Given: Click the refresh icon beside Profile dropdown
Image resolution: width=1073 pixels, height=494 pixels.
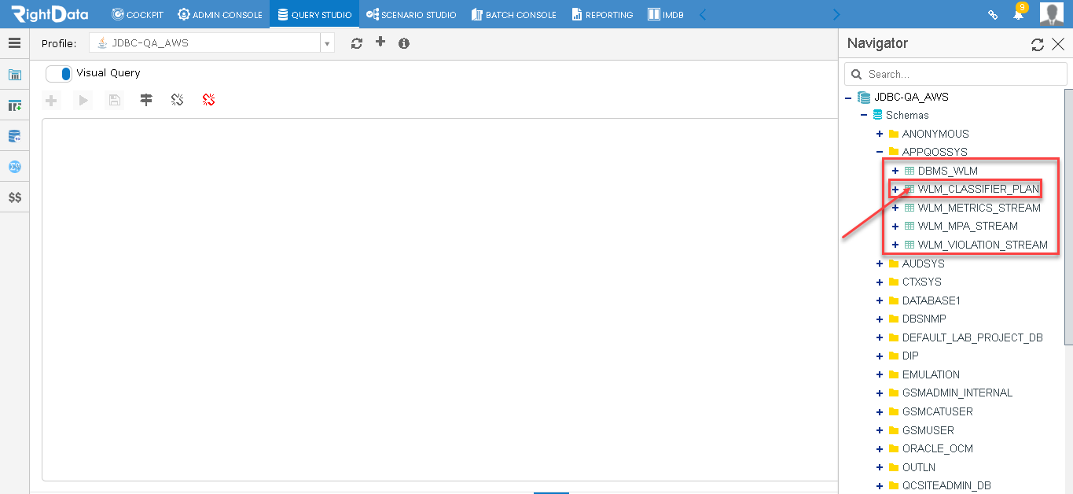Looking at the screenshot, I should coord(357,43).
